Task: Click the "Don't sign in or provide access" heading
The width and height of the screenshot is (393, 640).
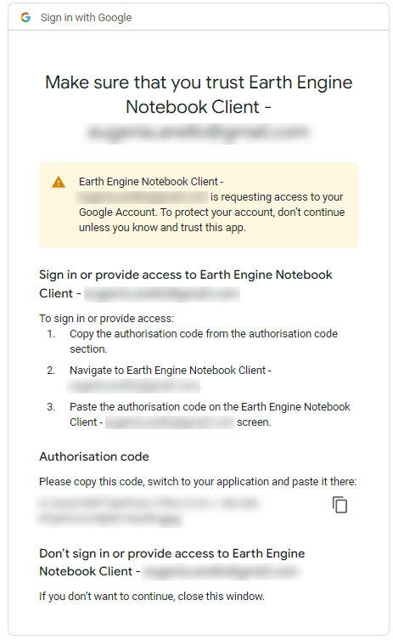Action: tap(172, 562)
